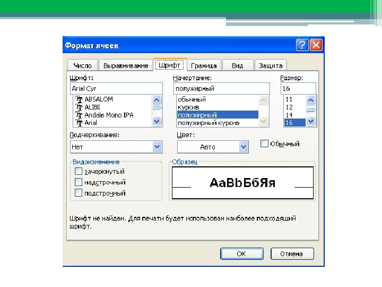
Task: Click style list scroll down arrow
Action: pos(263,121)
